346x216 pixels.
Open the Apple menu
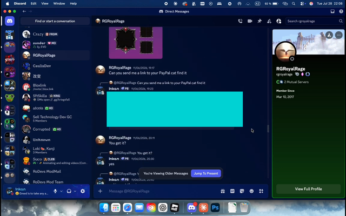point(7,4)
